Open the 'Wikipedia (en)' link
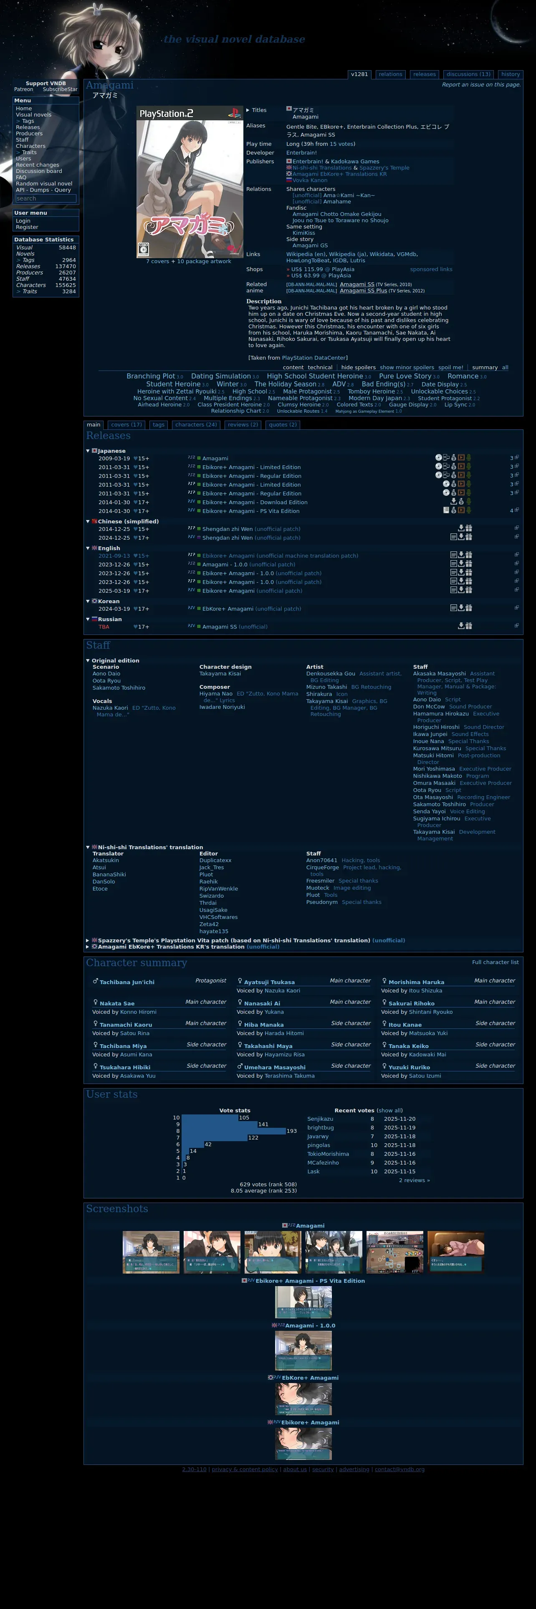 coord(306,254)
